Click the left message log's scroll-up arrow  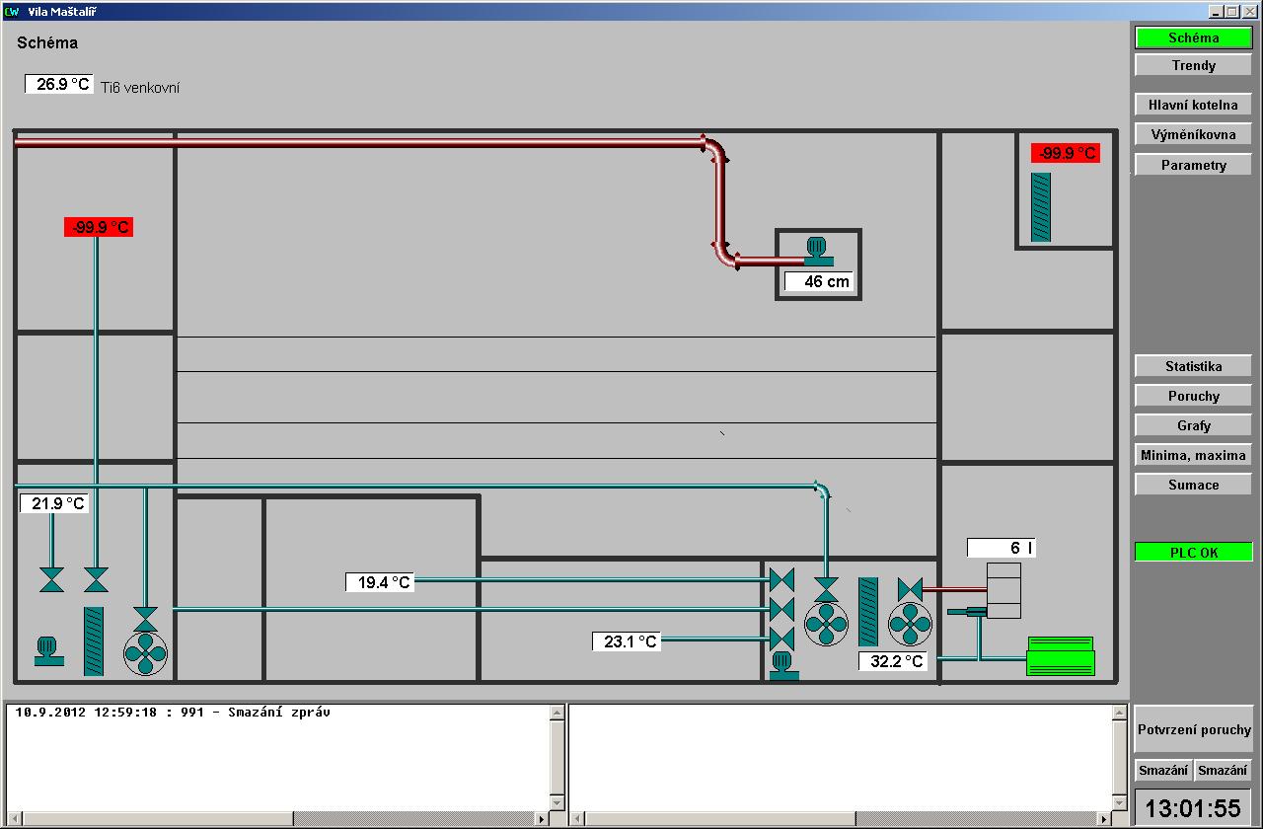557,713
